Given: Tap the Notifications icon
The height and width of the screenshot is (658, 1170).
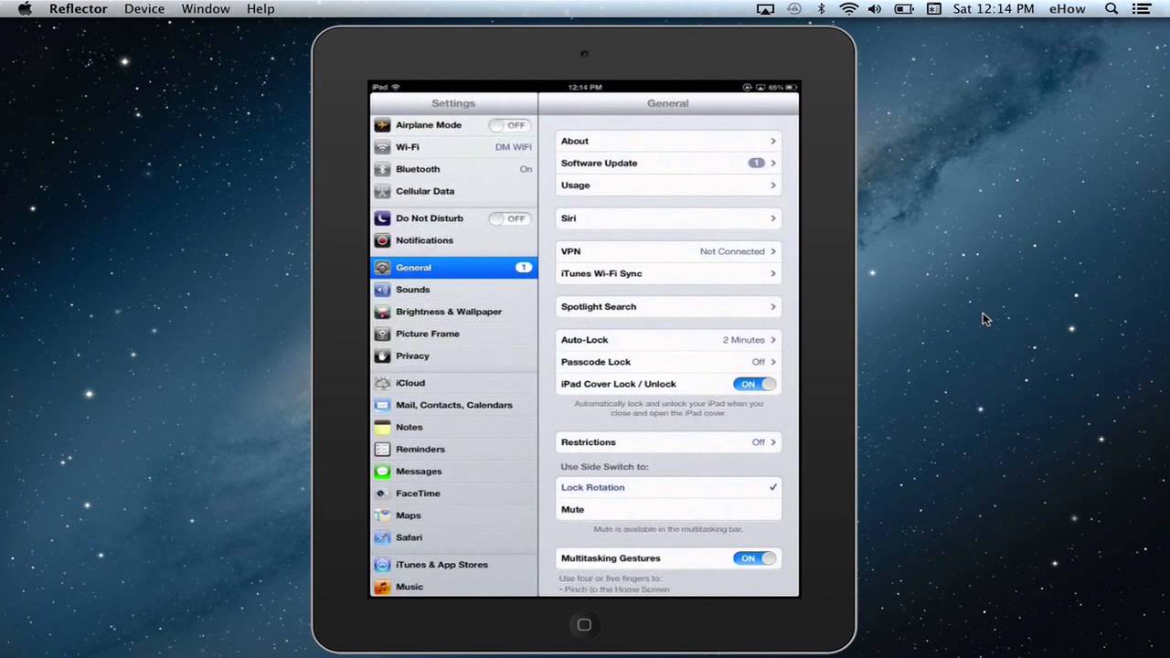Looking at the screenshot, I should coord(382,240).
